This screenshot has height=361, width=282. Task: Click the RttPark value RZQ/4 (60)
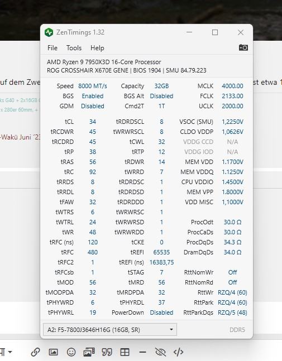pos(232,302)
